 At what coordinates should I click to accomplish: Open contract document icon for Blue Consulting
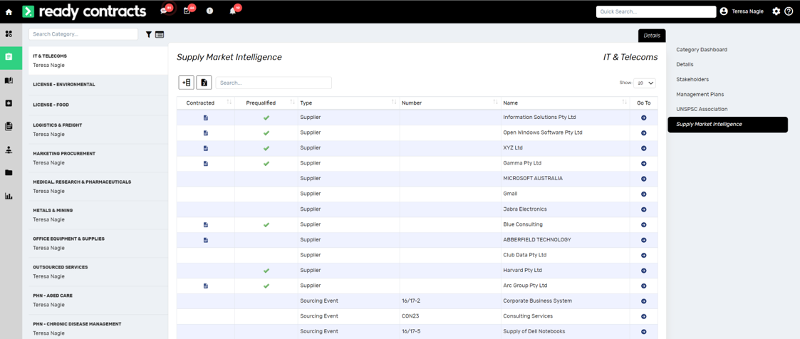[206, 225]
